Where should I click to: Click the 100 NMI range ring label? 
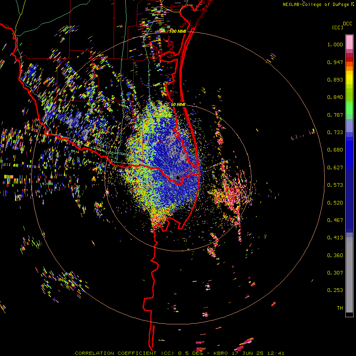point(178,31)
